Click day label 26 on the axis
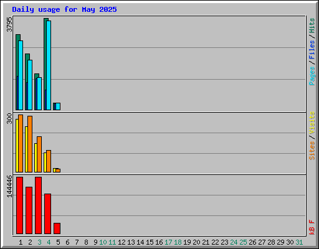The image size is (319, 249). point(252,242)
